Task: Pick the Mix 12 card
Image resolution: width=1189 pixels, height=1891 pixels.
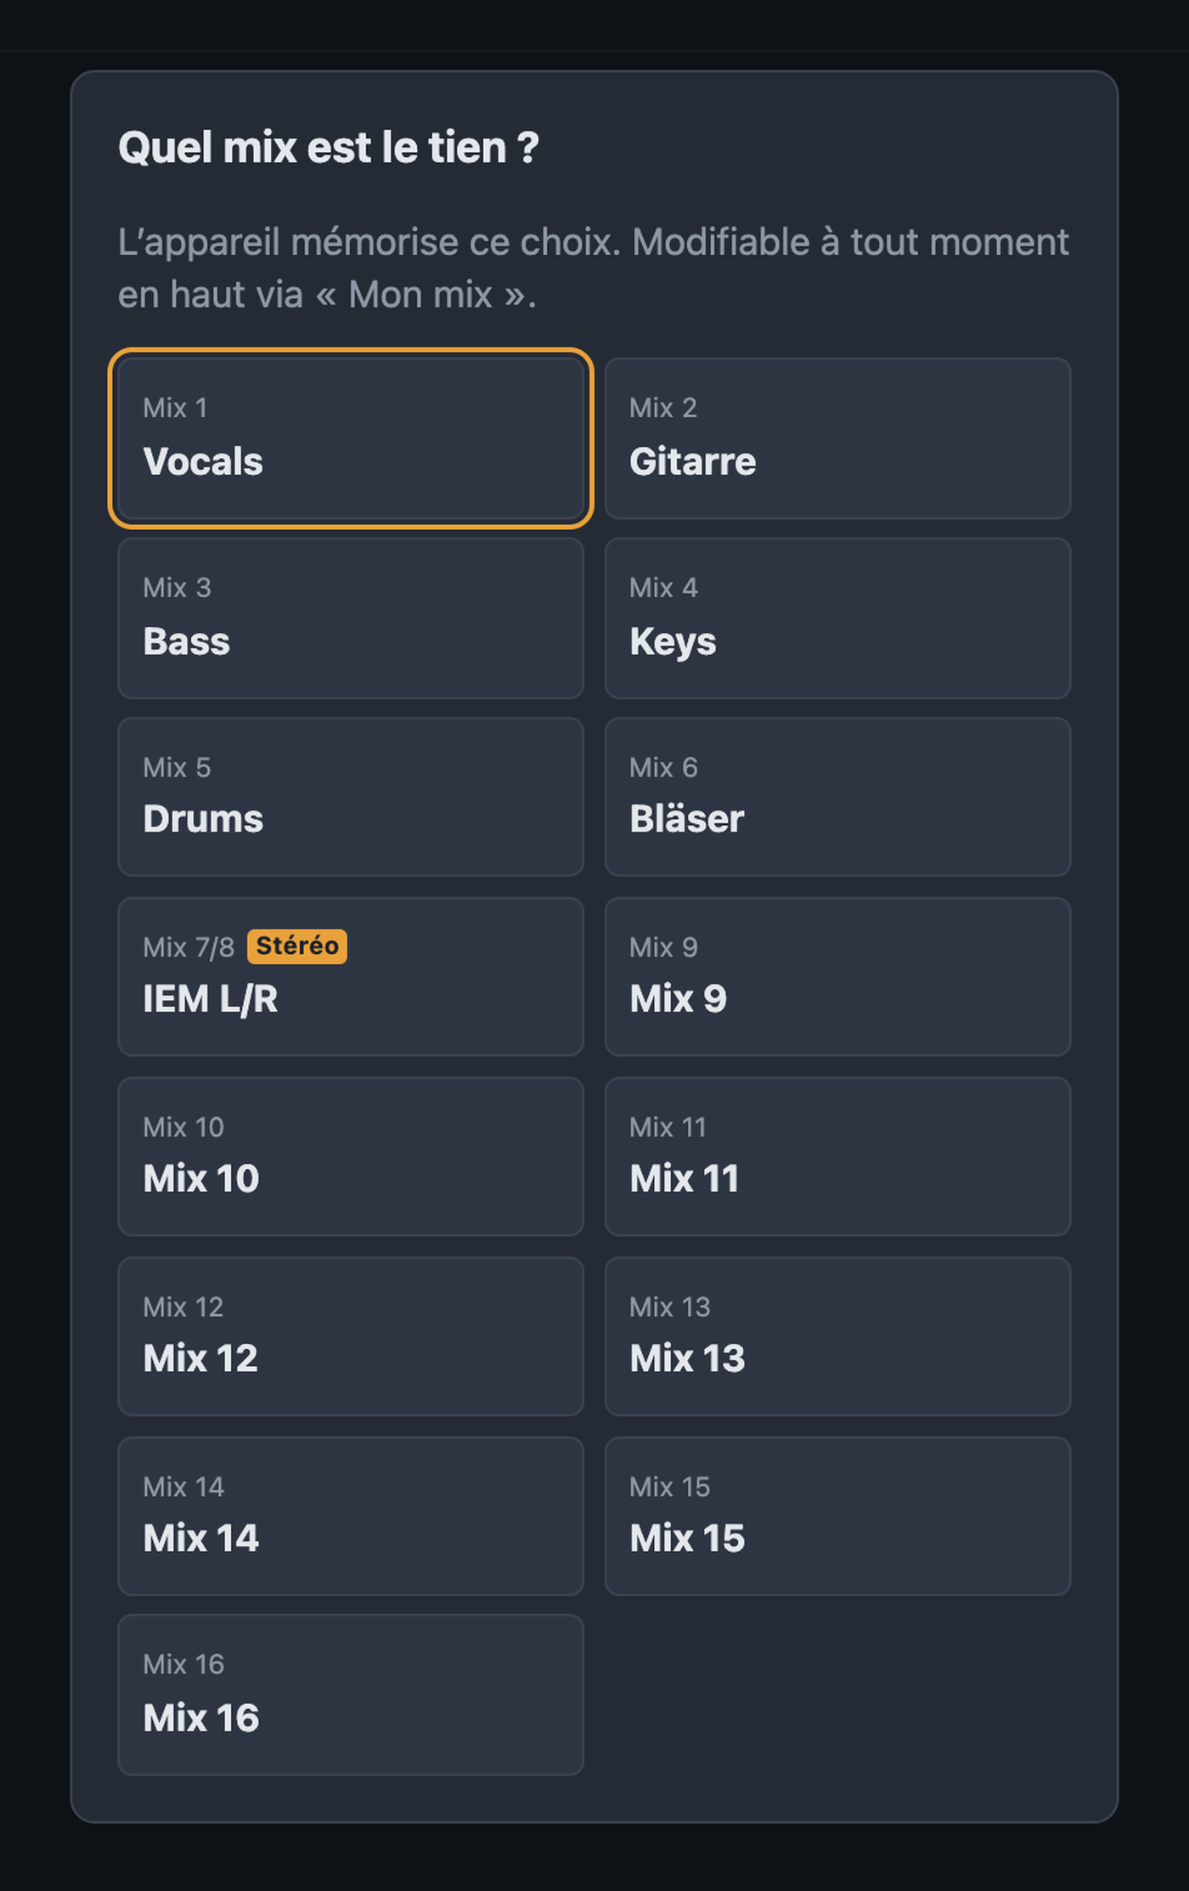Action: [x=351, y=1336]
